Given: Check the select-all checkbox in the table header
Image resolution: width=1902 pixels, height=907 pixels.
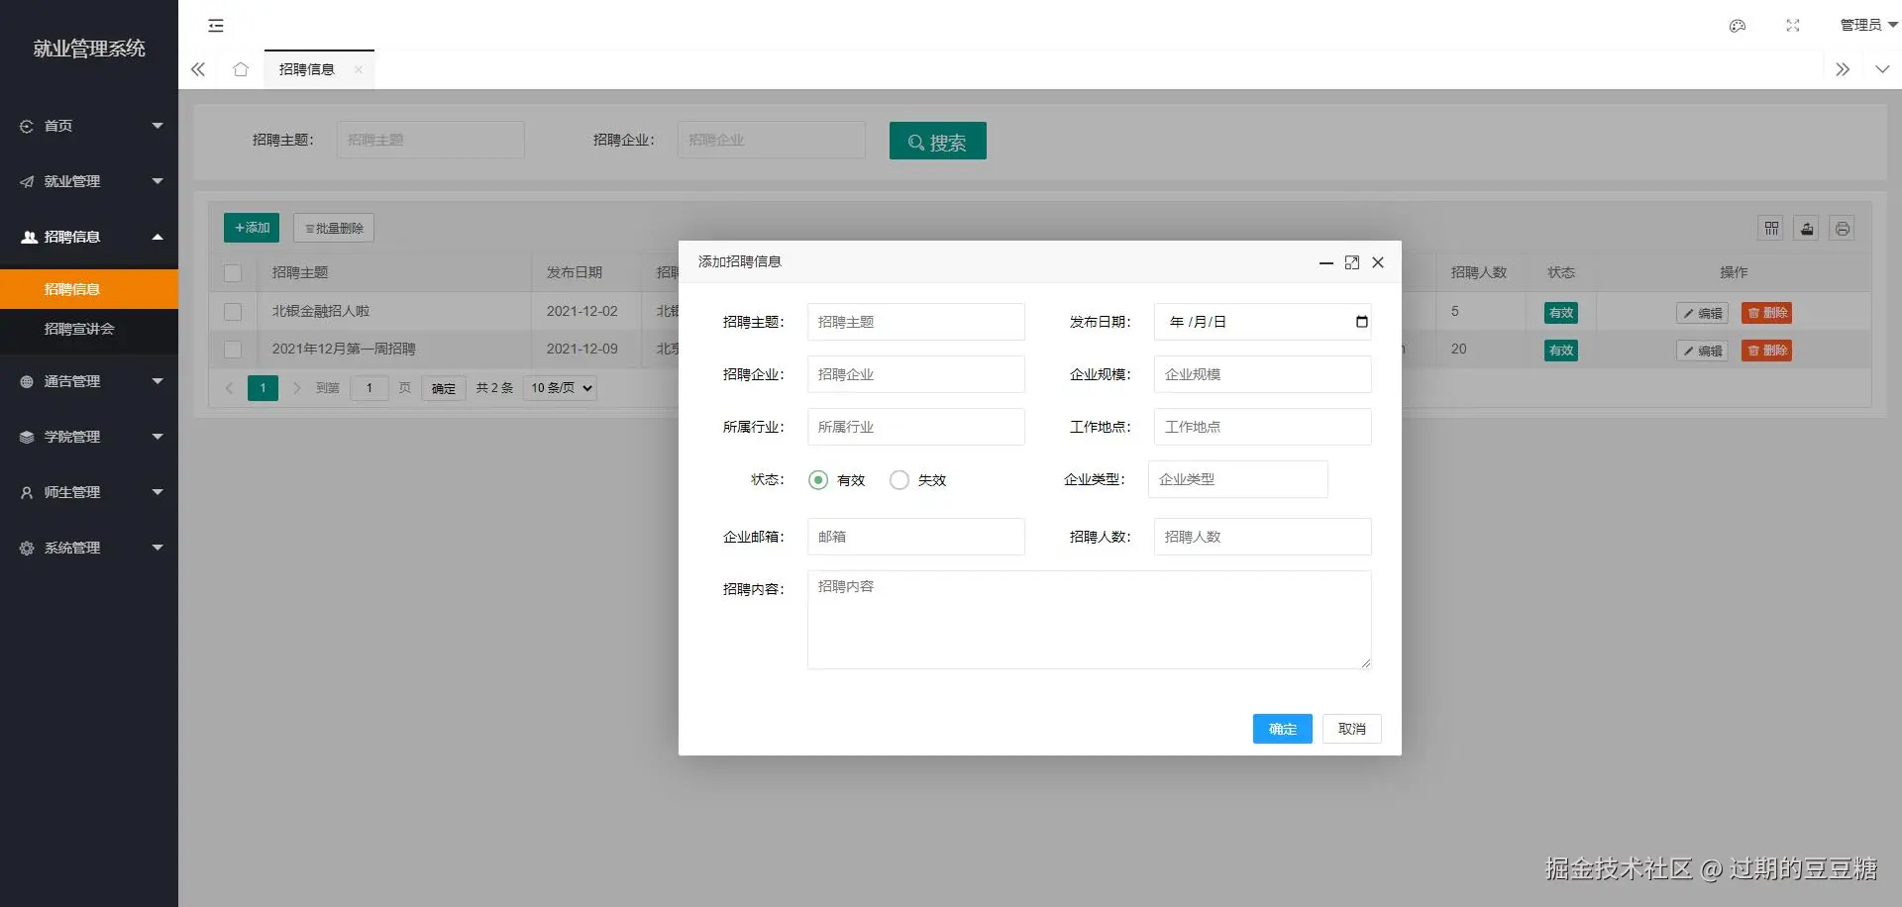Looking at the screenshot, I should (x=233, y=272).
